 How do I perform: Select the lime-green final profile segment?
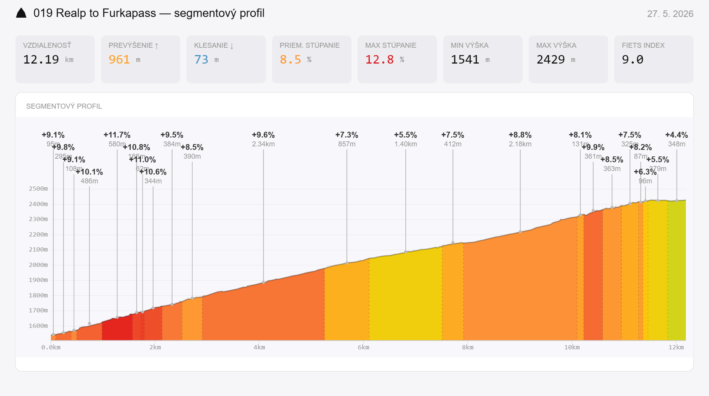point(677,271)
